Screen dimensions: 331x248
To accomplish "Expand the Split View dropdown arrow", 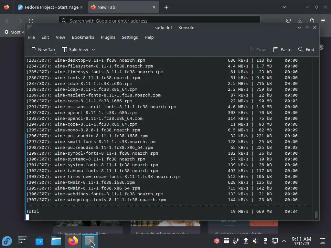I will [93, 49].
